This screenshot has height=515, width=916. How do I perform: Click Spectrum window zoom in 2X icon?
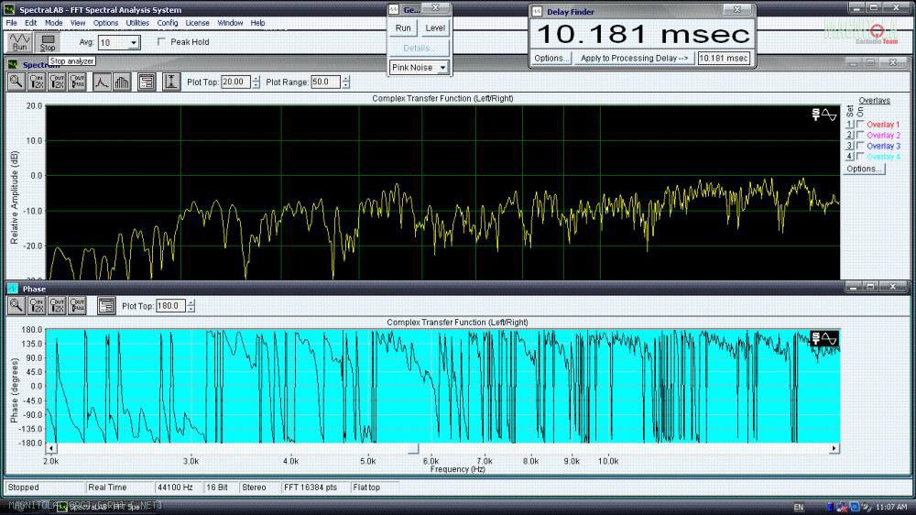[x=37, y=82]
